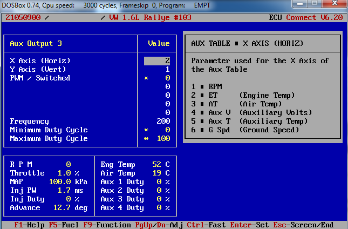
Task: Select the X Axis (Horiz) value field
Action: [x=157, y=61]
